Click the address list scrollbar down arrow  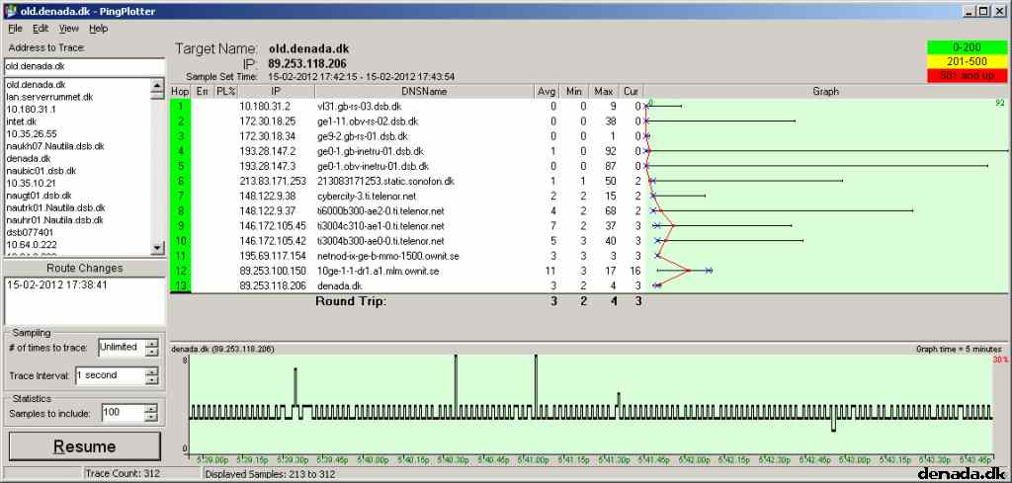click(x=157, y=248)
